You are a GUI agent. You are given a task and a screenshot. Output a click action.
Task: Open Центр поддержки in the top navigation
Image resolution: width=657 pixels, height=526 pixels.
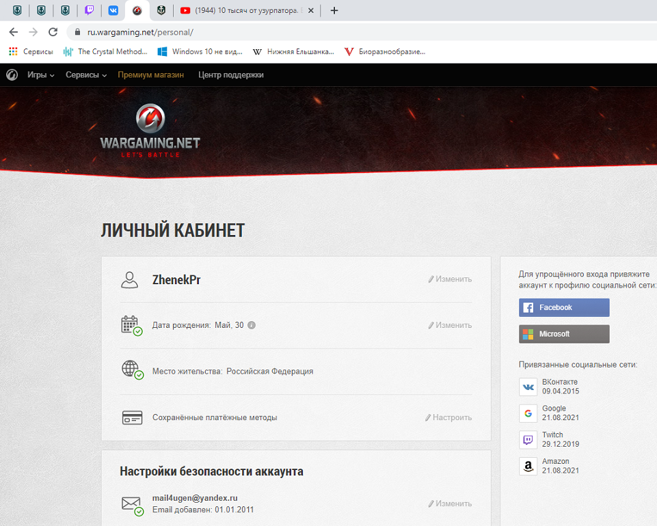tap(230, 75)
